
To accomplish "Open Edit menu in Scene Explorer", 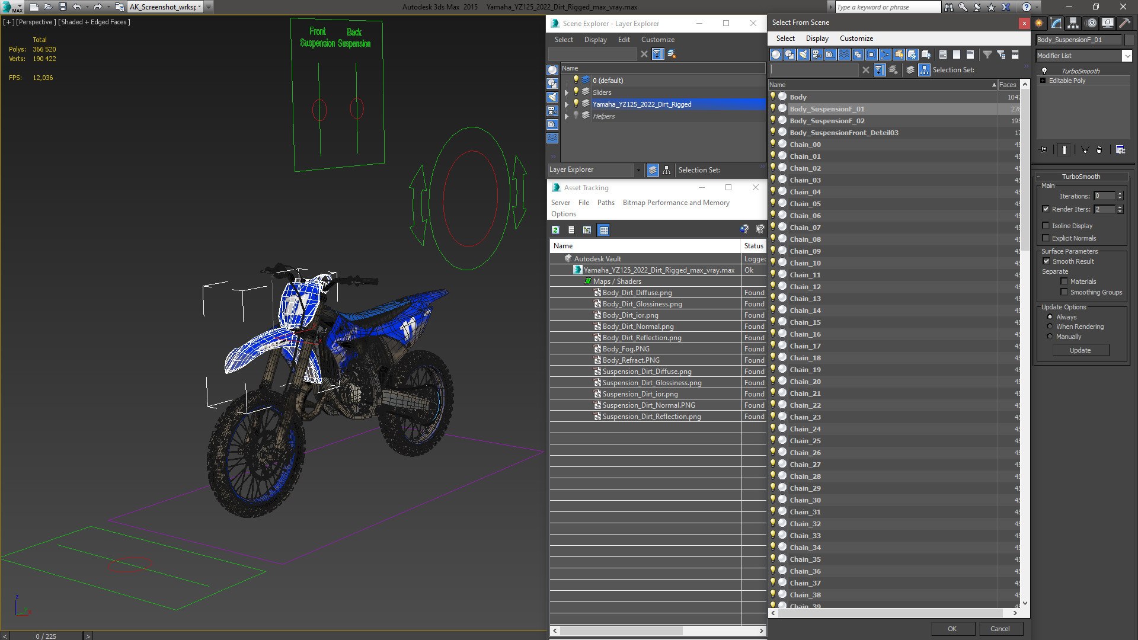I will [624, 40].
